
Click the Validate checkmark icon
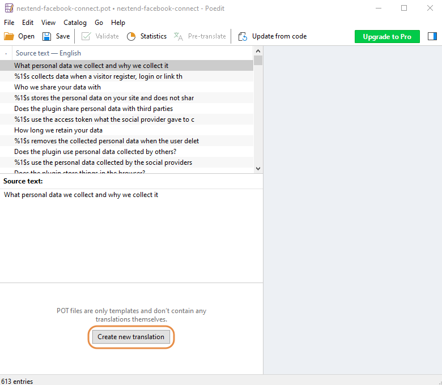[86, 36]
